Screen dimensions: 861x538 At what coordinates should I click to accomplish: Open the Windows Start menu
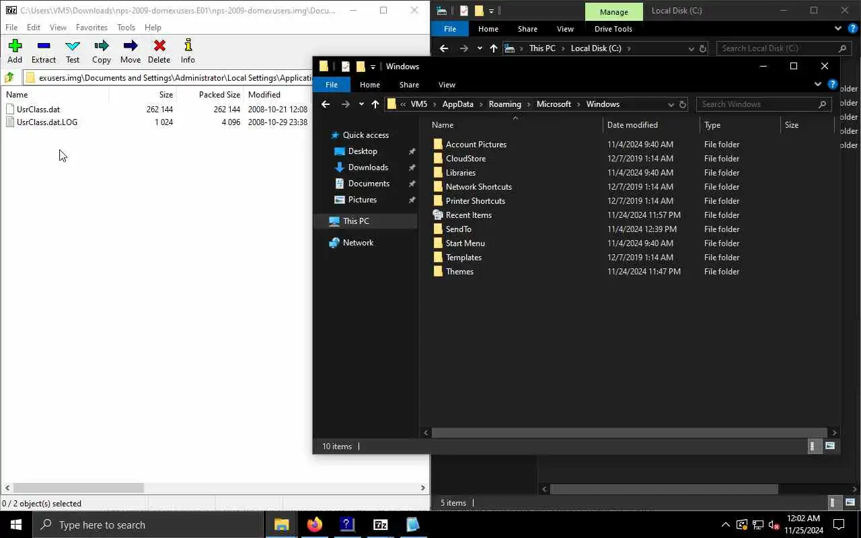[x=16, y=525]
